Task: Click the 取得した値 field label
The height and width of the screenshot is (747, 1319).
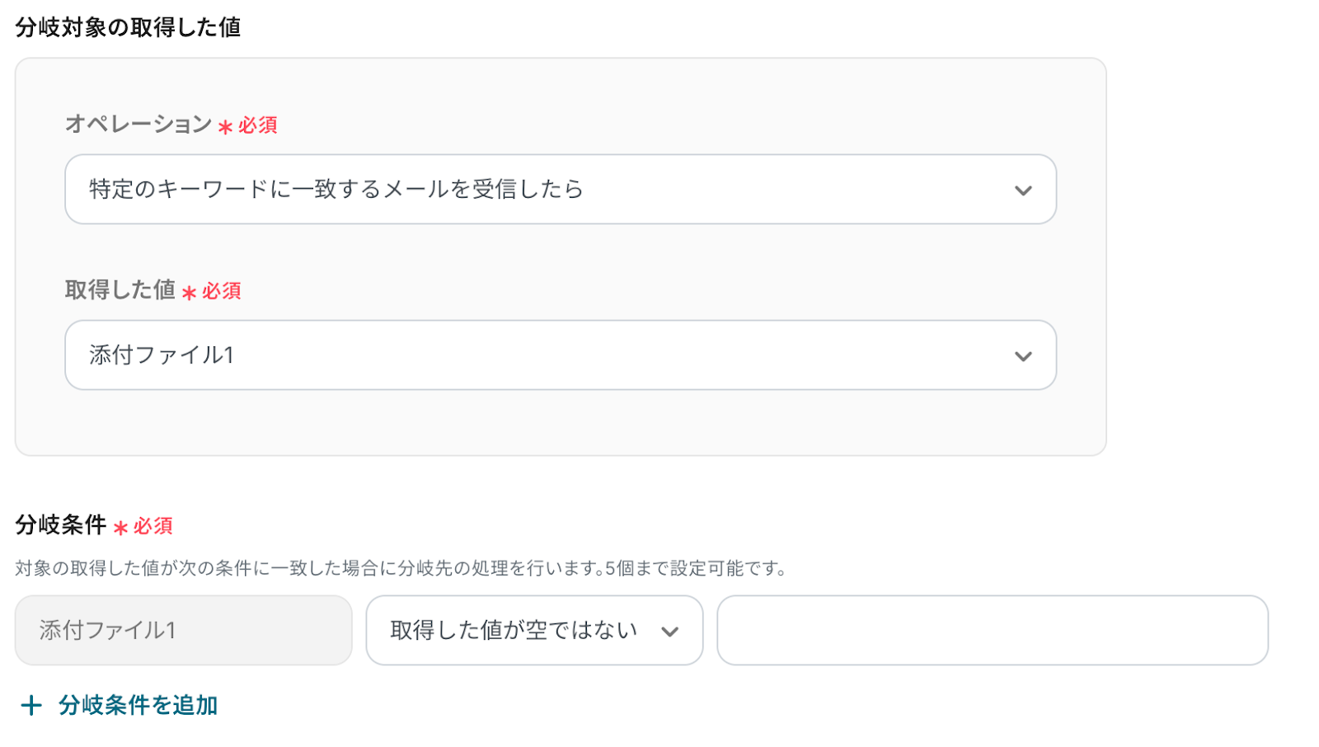Action: [x=120, y=290]
